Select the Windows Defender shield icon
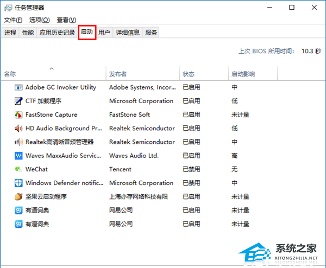Viewport: 326px width, 268px height. pos(18,183)
